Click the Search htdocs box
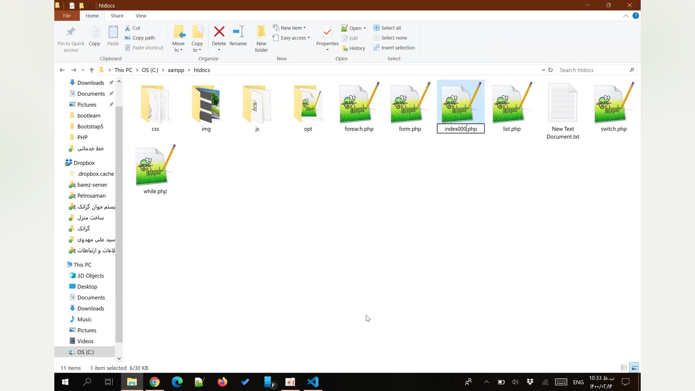The image size is (695, 391). (597, 70)
